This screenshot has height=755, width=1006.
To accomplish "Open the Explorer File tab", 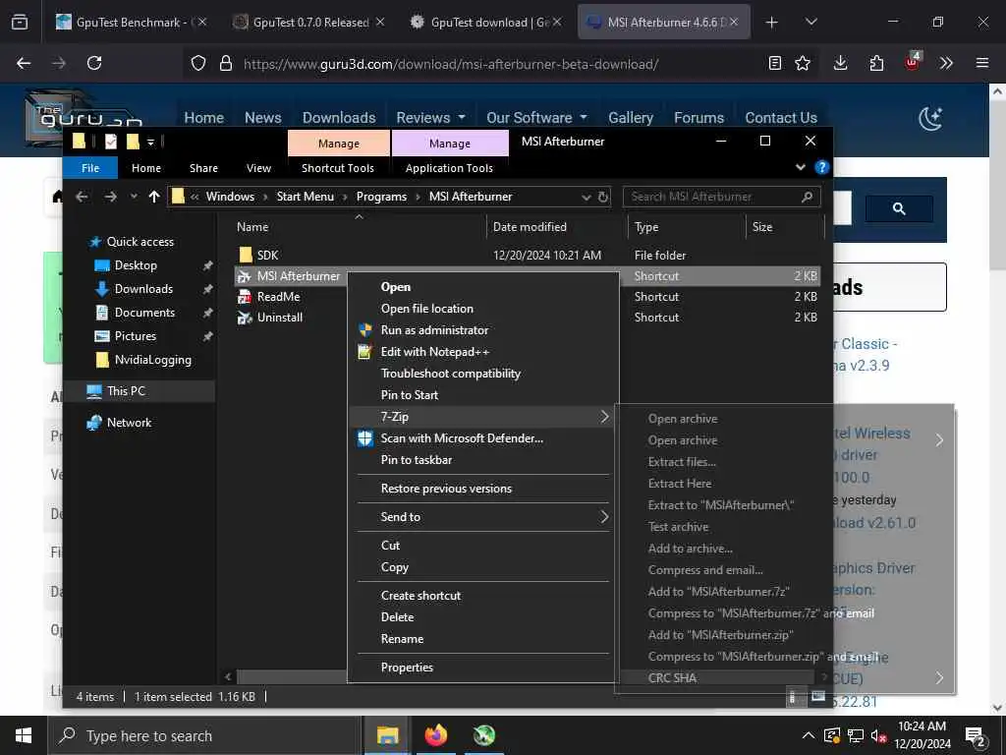I will (90, 168).
